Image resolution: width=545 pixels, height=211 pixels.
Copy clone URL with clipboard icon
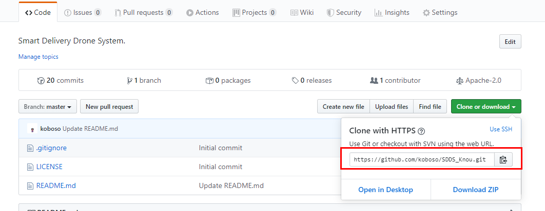click(x=503, y=159)
